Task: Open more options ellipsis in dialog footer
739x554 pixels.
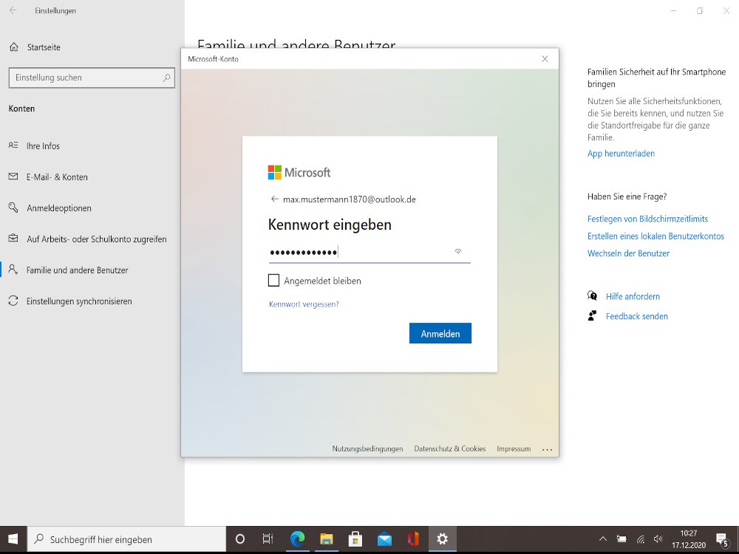Action: coord(547,449)
